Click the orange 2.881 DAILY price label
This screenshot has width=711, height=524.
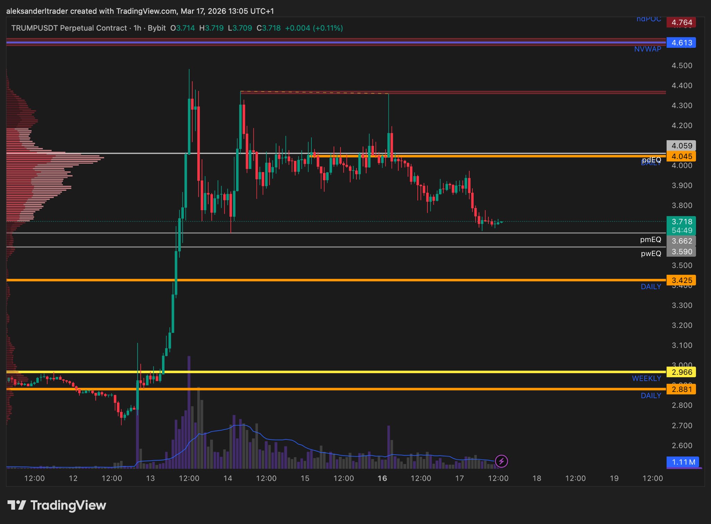pos(681,389)
